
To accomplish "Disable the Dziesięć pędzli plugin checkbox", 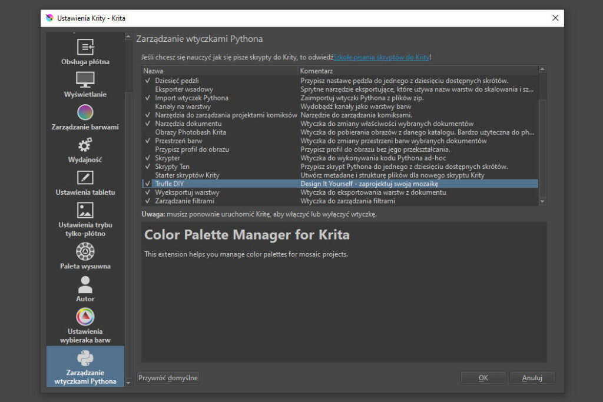I will (148, 81).
